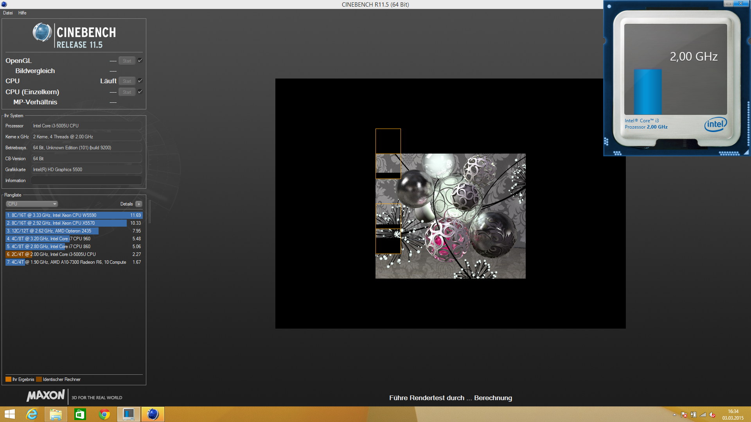Open Google Chrome from taskbar
751x422 pixels.
point(104,414)
